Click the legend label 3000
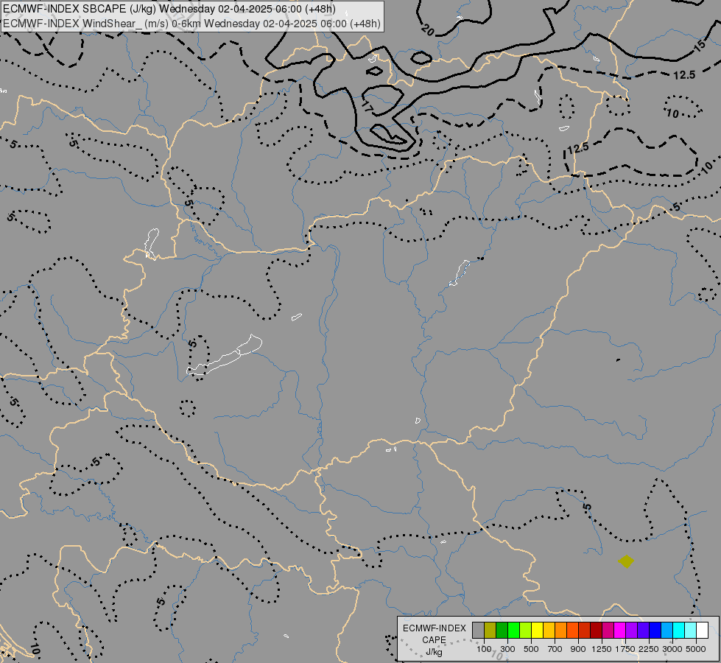721x663 pixels. (672, 649)
